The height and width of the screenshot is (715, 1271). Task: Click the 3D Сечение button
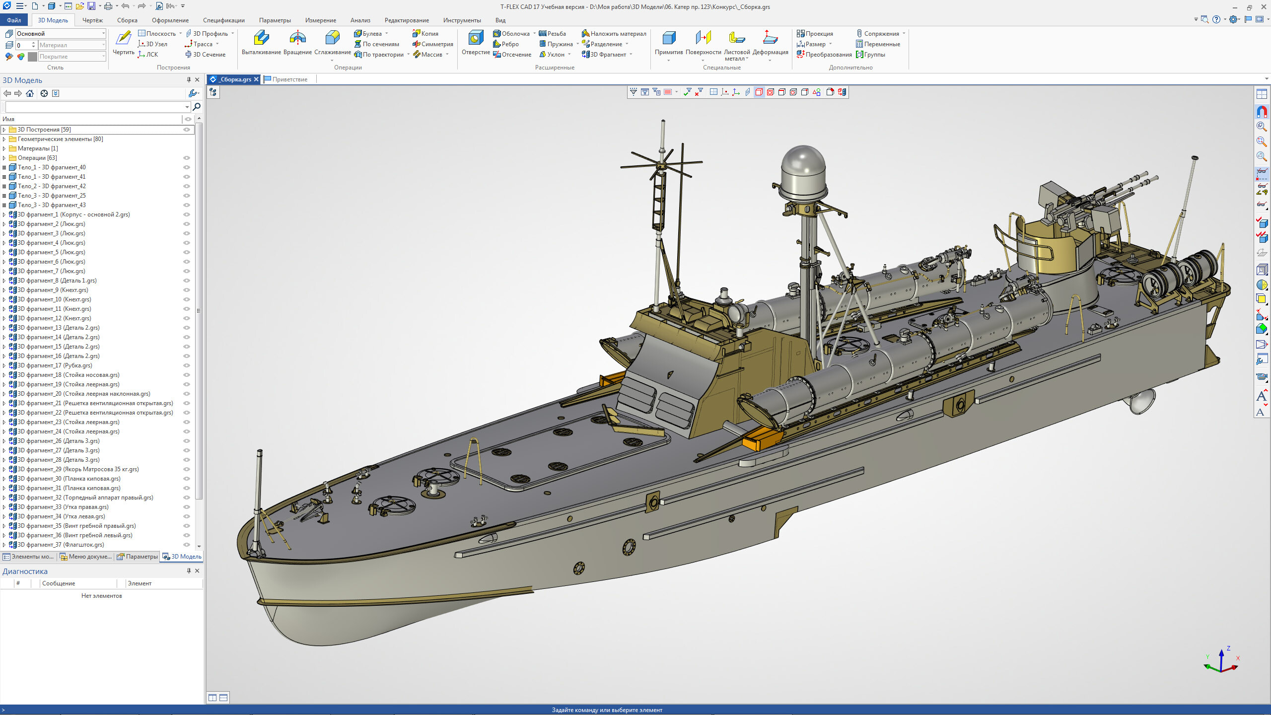(x=205, y=55)
